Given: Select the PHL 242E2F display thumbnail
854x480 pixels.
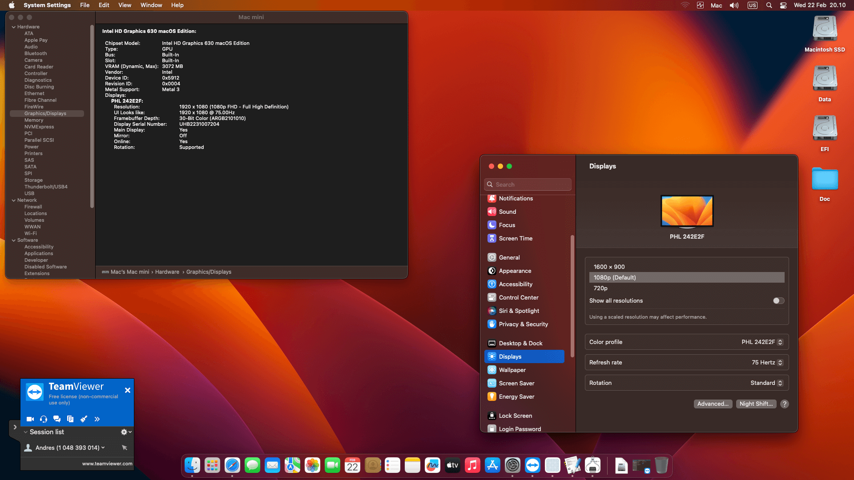Looking at the screenshot, I should click(687, 212).
